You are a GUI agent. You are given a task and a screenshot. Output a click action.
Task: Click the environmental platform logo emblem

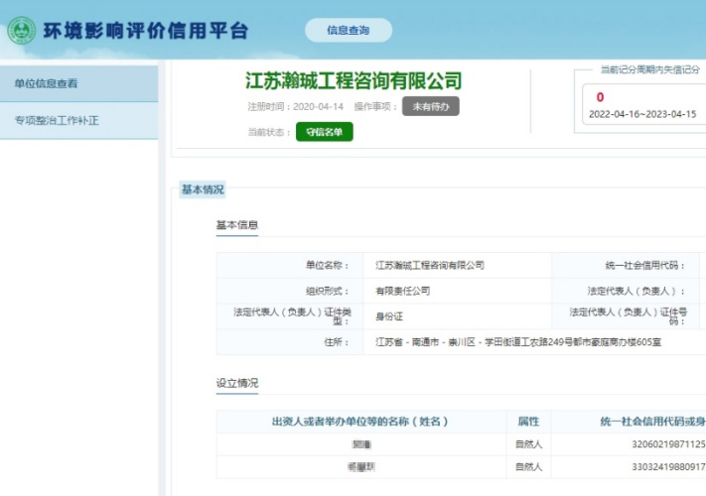21,30
